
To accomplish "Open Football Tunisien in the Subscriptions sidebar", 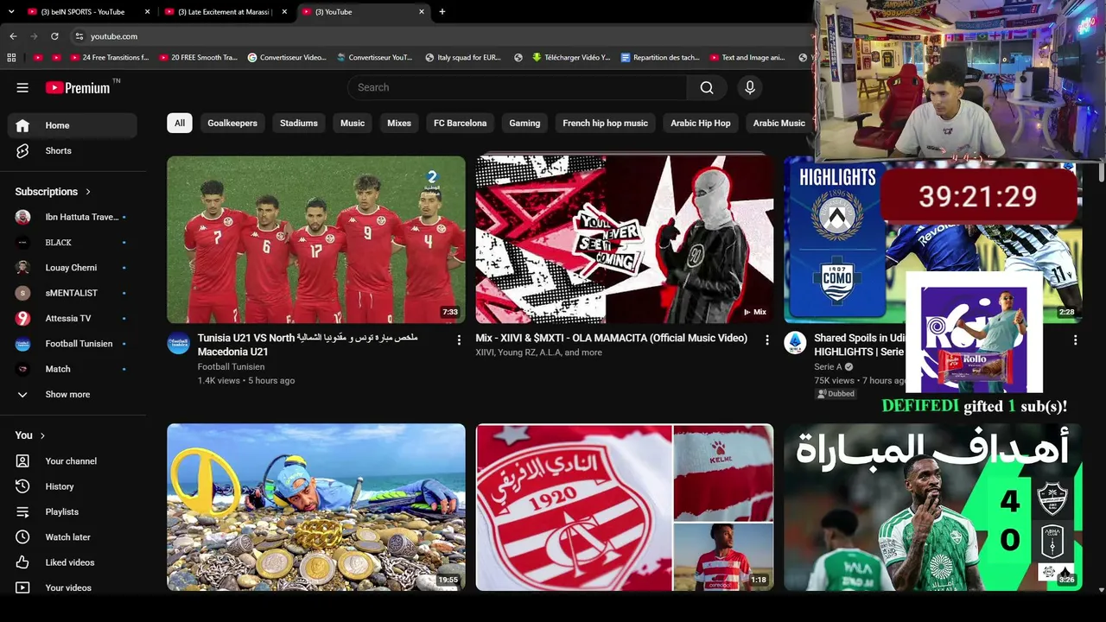I will 73,344.
